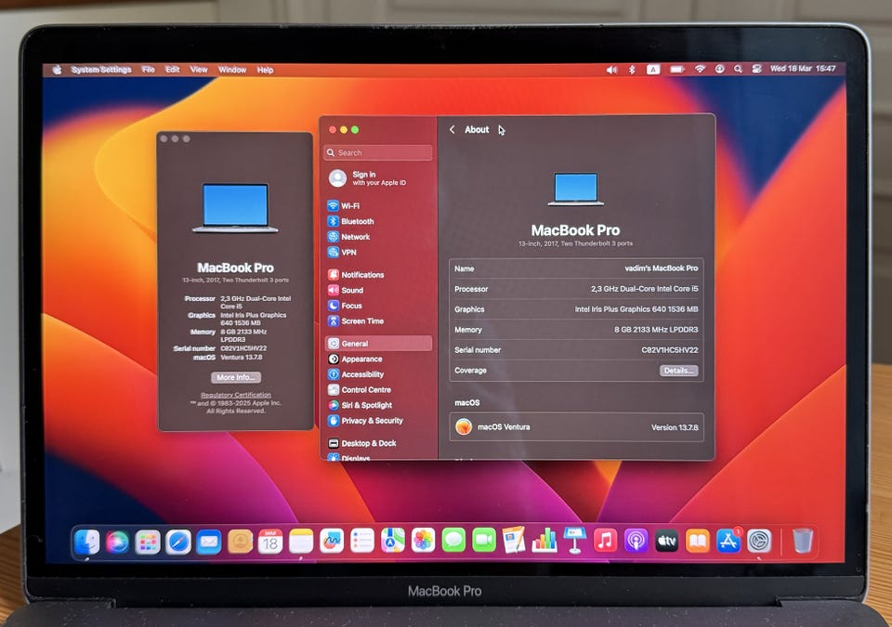892x627 pixels.
Task: Open Notifications in the sidebar
Action: pyautogui.click(x=356, y=275)
